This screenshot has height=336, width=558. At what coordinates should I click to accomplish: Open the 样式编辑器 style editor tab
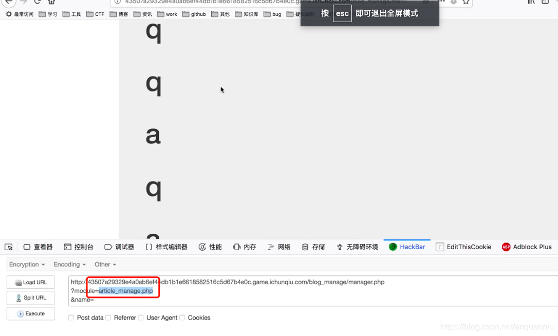click(166, 247)
